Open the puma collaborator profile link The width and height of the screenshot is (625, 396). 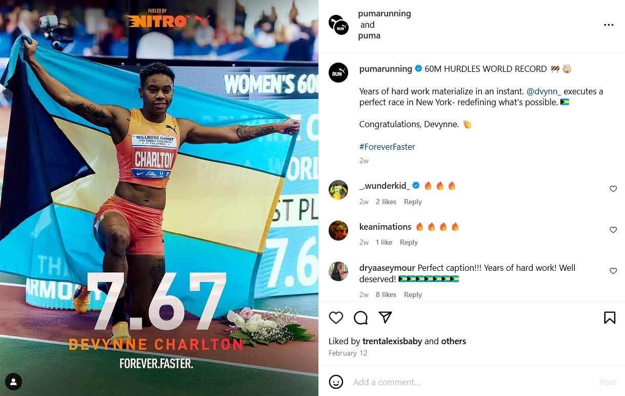[x=369, y=36]
